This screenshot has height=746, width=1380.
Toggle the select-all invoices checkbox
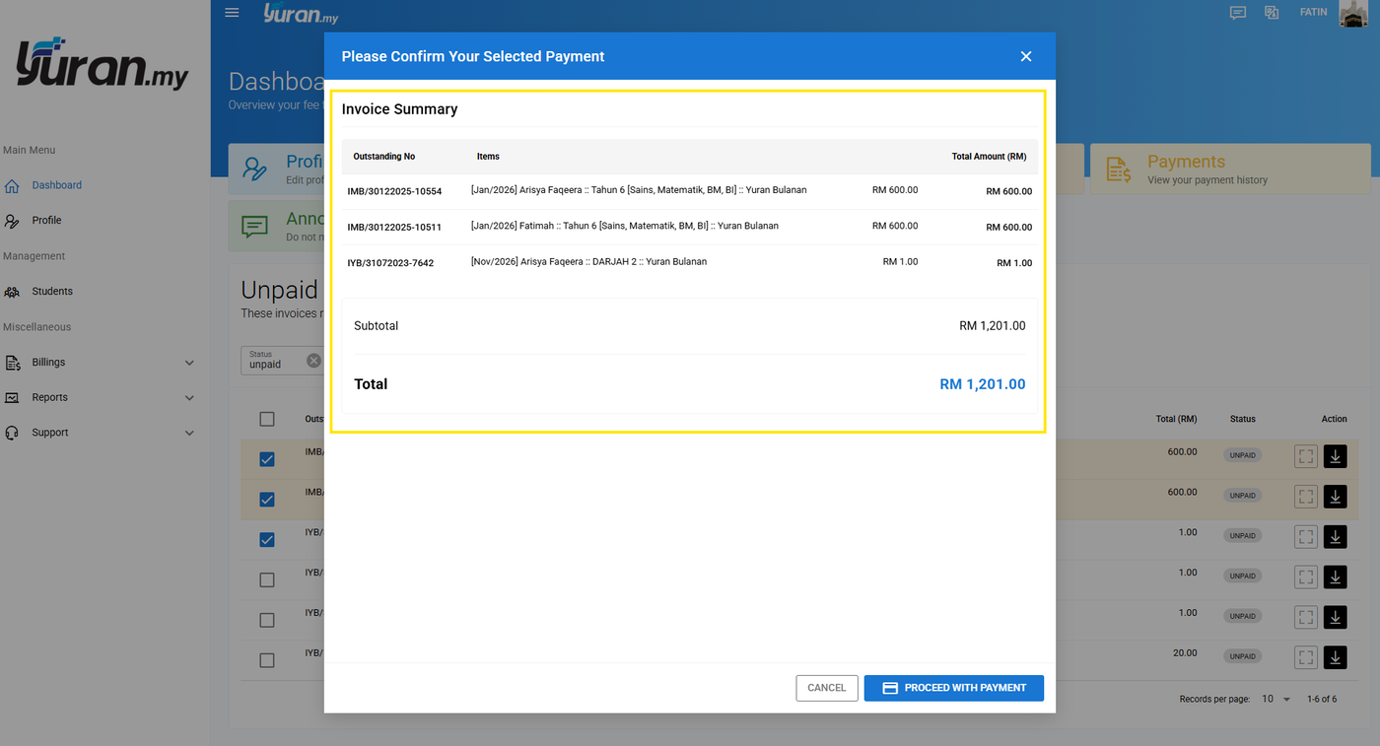[267, 419]
